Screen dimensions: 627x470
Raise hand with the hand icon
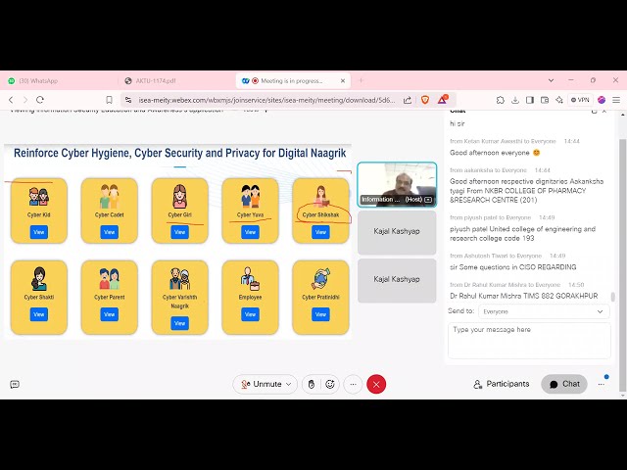(x=312, y=385)
